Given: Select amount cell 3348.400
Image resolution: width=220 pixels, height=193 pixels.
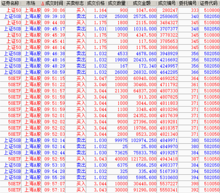Looking at the screenshot, I should (x=146, y=109).
